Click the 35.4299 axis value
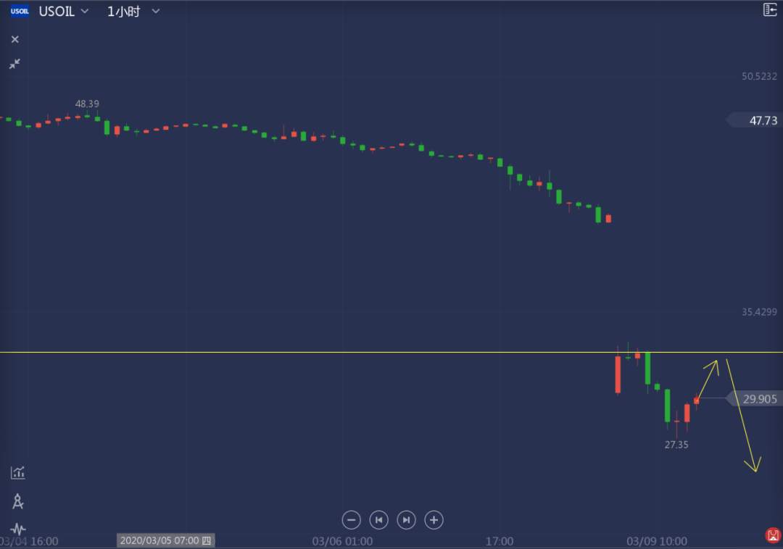The height and width of the screenshot is (549, 783). (759, 312)
